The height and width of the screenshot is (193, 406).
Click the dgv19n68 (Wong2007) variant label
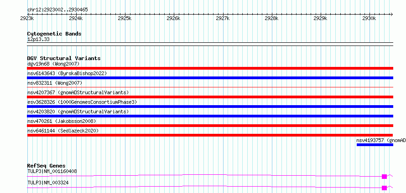(x=53, y=64)
